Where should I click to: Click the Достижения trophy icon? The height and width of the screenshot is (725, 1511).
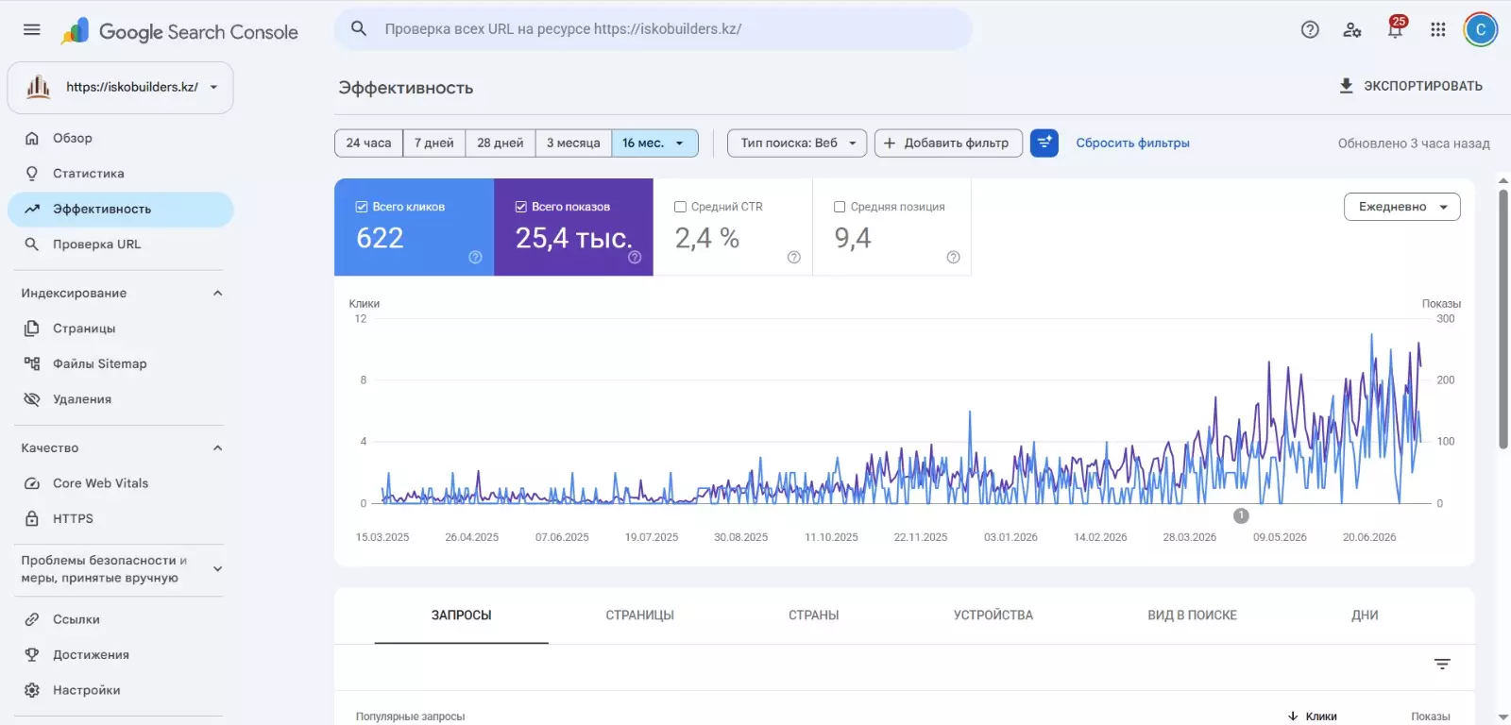(x=32, y=655)
